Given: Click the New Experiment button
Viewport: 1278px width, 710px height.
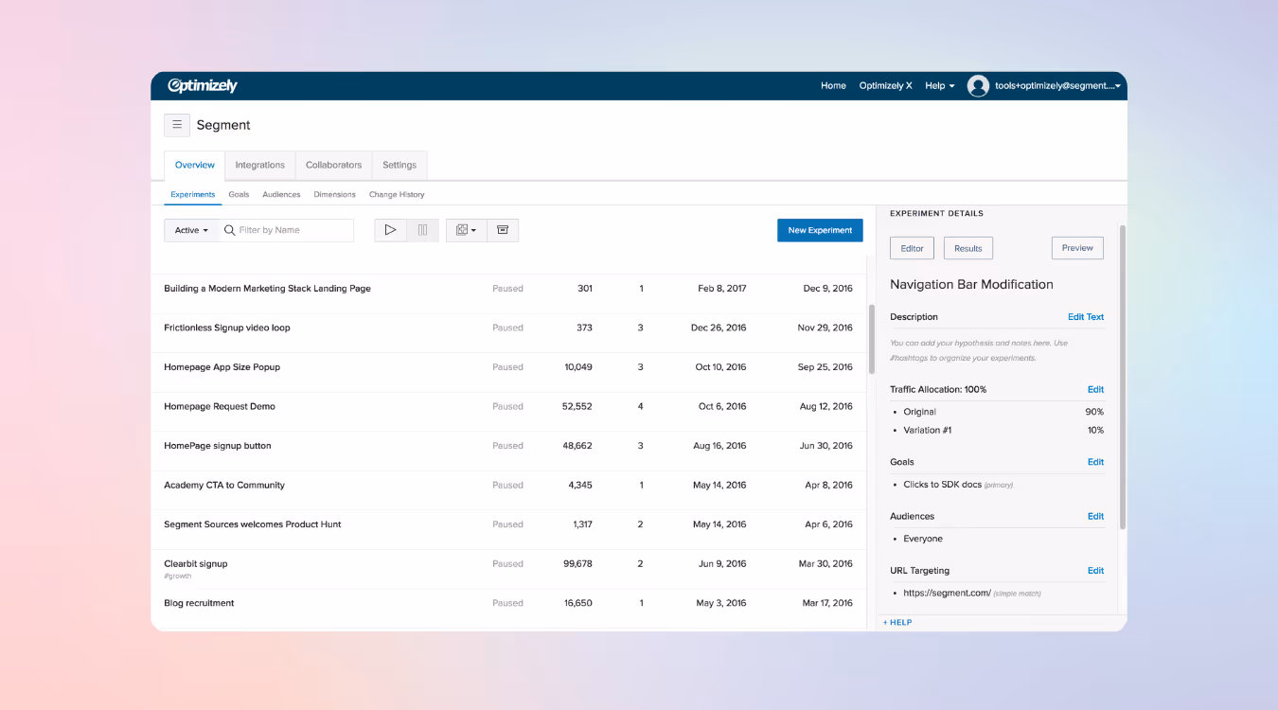Looking at the screenshot, I should coord(820,230).
